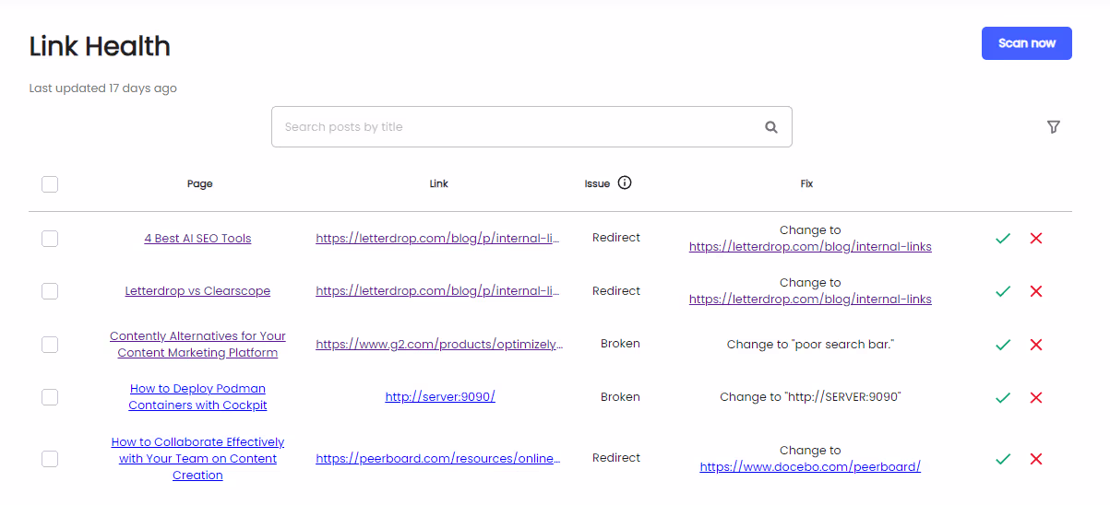This screenshot has height=505, width=1110.
Task: Click the Link column header
Action: click(x=439, y=183)
